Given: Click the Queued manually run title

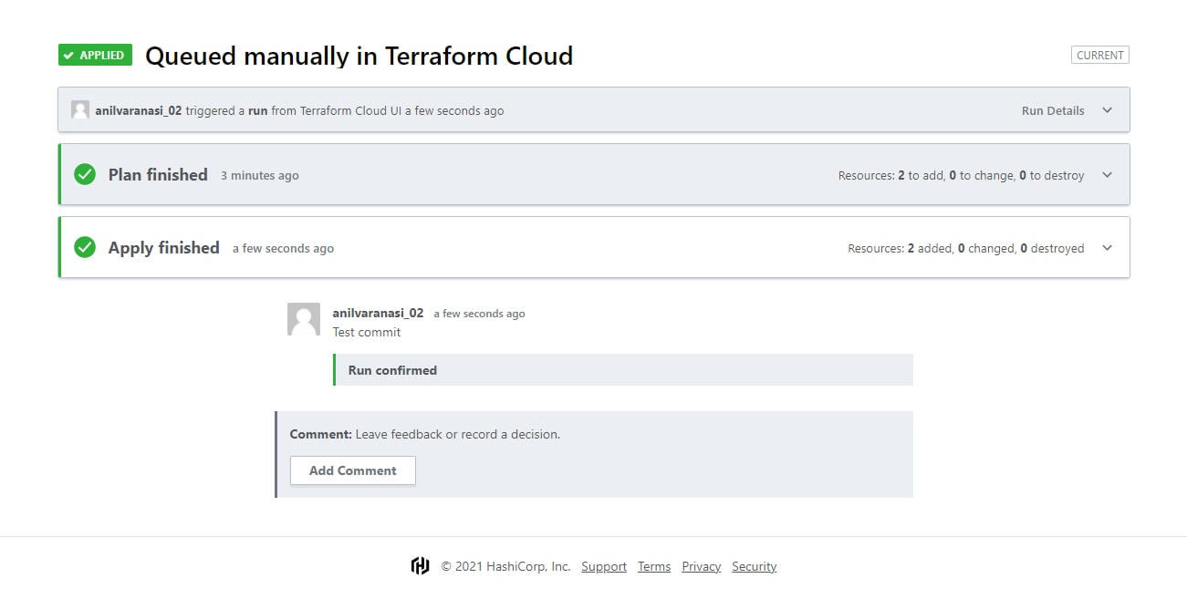Looking at the screenshot, I should click(359, 56).
